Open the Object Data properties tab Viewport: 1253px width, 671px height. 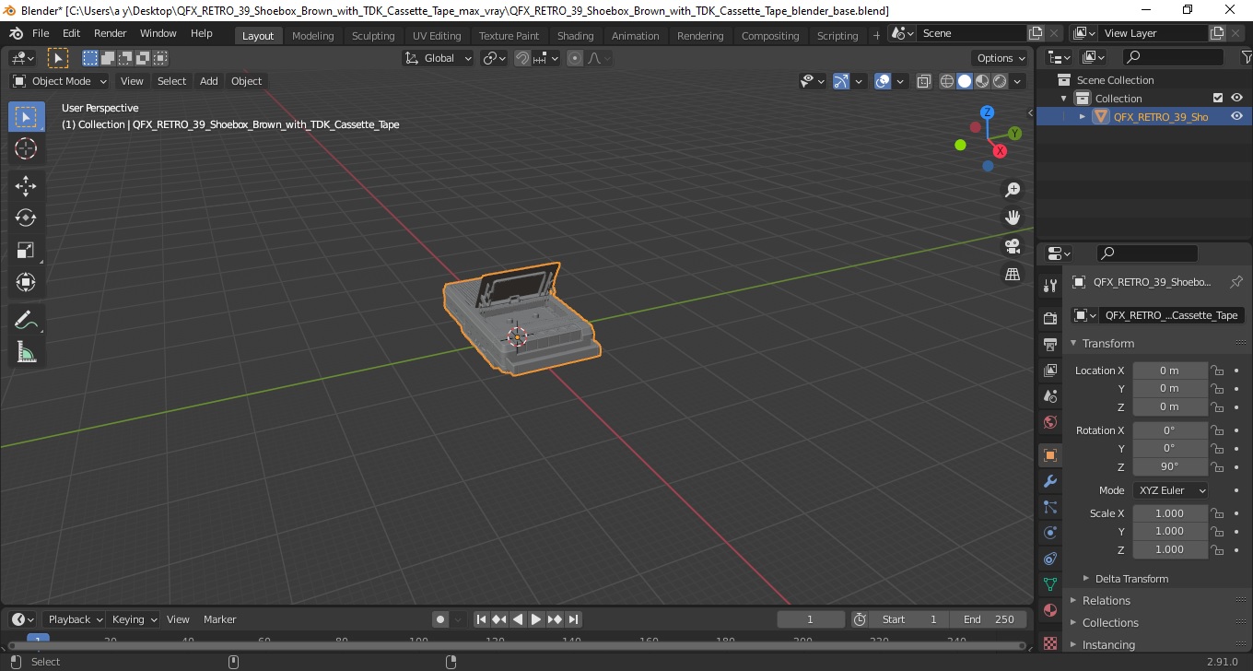[1050, 584]
